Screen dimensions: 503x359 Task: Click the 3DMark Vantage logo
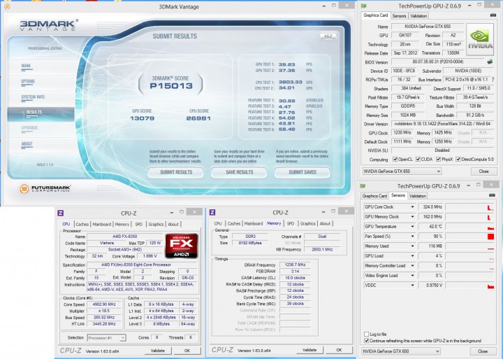(x=48, y=25)
